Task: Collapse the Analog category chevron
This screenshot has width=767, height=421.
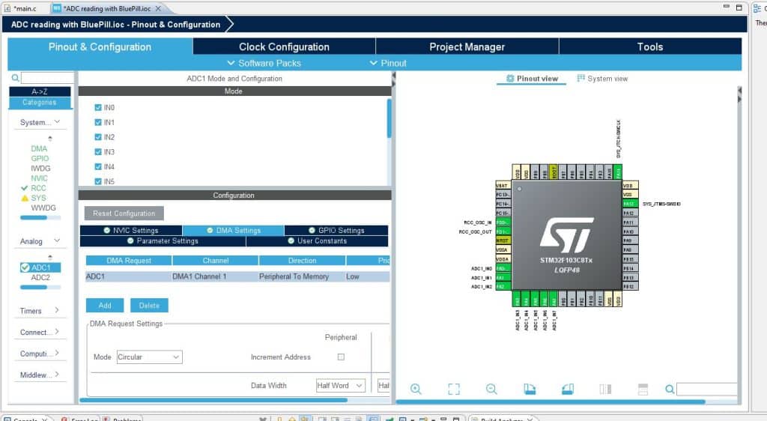Action: point(57,240)
